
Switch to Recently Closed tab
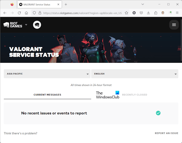point(135,95)
